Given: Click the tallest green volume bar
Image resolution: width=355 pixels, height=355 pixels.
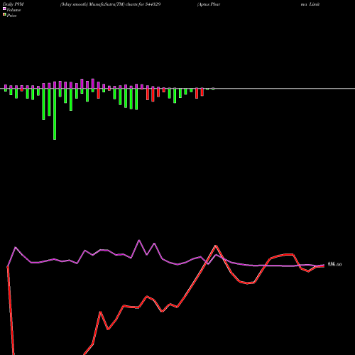Looking at the screenshot, I should (55, 114).
